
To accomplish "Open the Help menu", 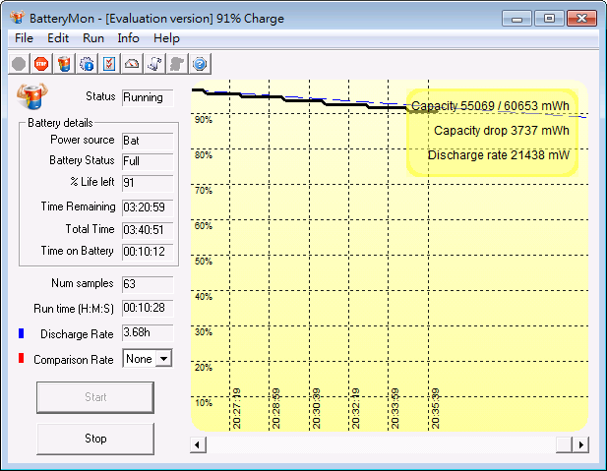I will tap(166, 38).
